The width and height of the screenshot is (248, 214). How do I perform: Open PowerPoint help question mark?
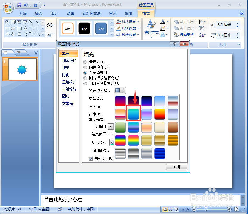(x=242, y=13)
